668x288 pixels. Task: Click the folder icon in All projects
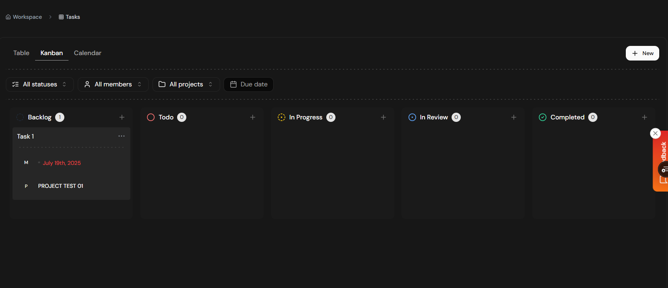pyautogui.click(x=162, y=84)
